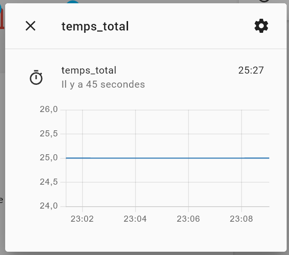Open entity settings via gear icon
This screenshot has width=289, height=255.
(x=261, y=26)
